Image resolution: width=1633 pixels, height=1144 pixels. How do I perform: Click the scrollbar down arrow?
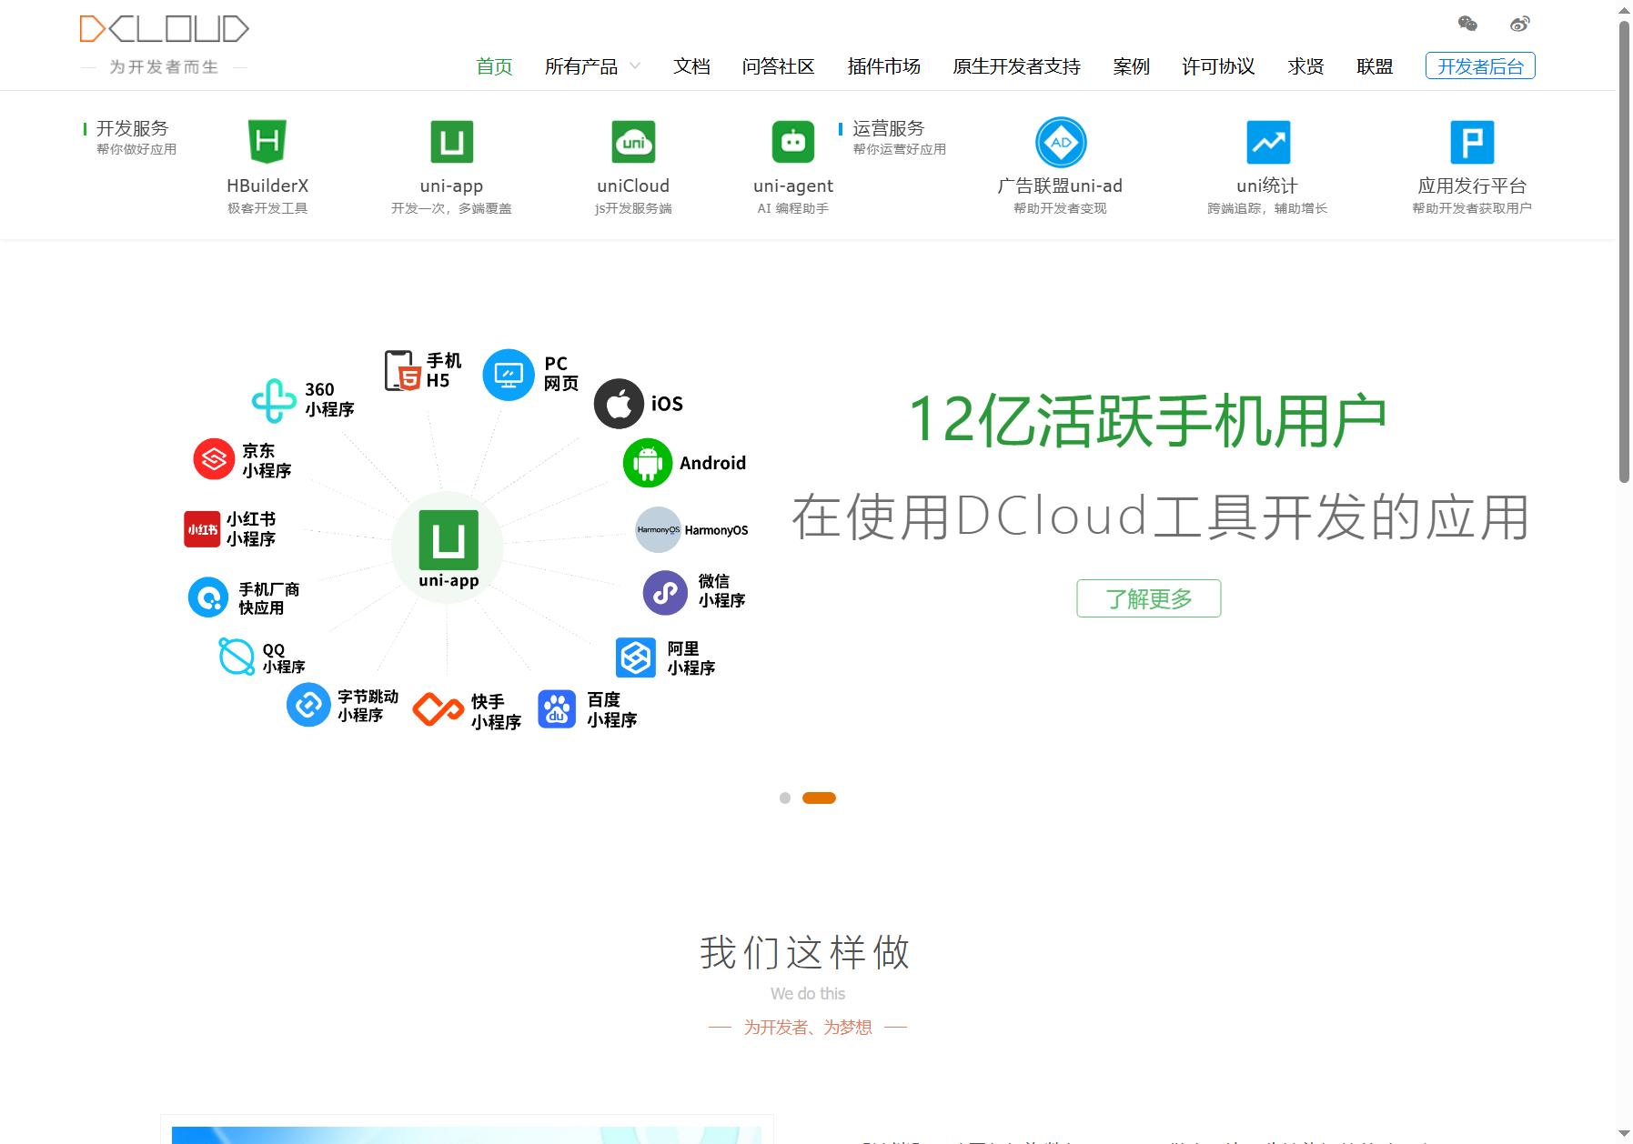point(1624,1135)
